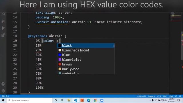Click 'Ln 19, Col 20' status item
The image size is (183, 103).
(141, 96)
